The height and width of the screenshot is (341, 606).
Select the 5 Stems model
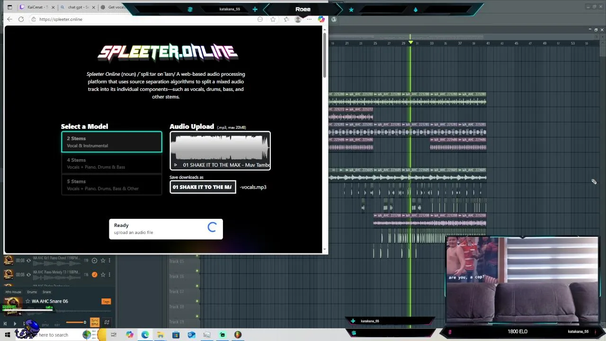(x=111, y=185)
